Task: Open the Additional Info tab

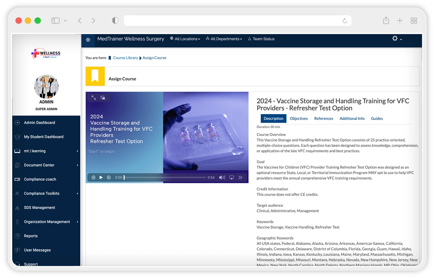Action: click(352, 118)
